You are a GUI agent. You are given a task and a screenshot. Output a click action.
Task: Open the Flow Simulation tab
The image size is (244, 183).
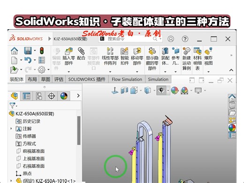(127, 80)
